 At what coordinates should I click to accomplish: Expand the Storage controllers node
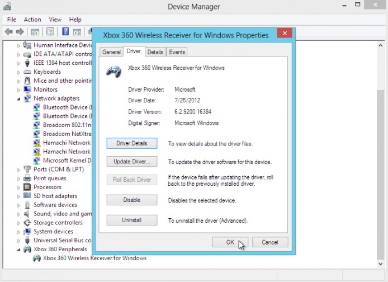pyautogui.click(x=18, y=223)
